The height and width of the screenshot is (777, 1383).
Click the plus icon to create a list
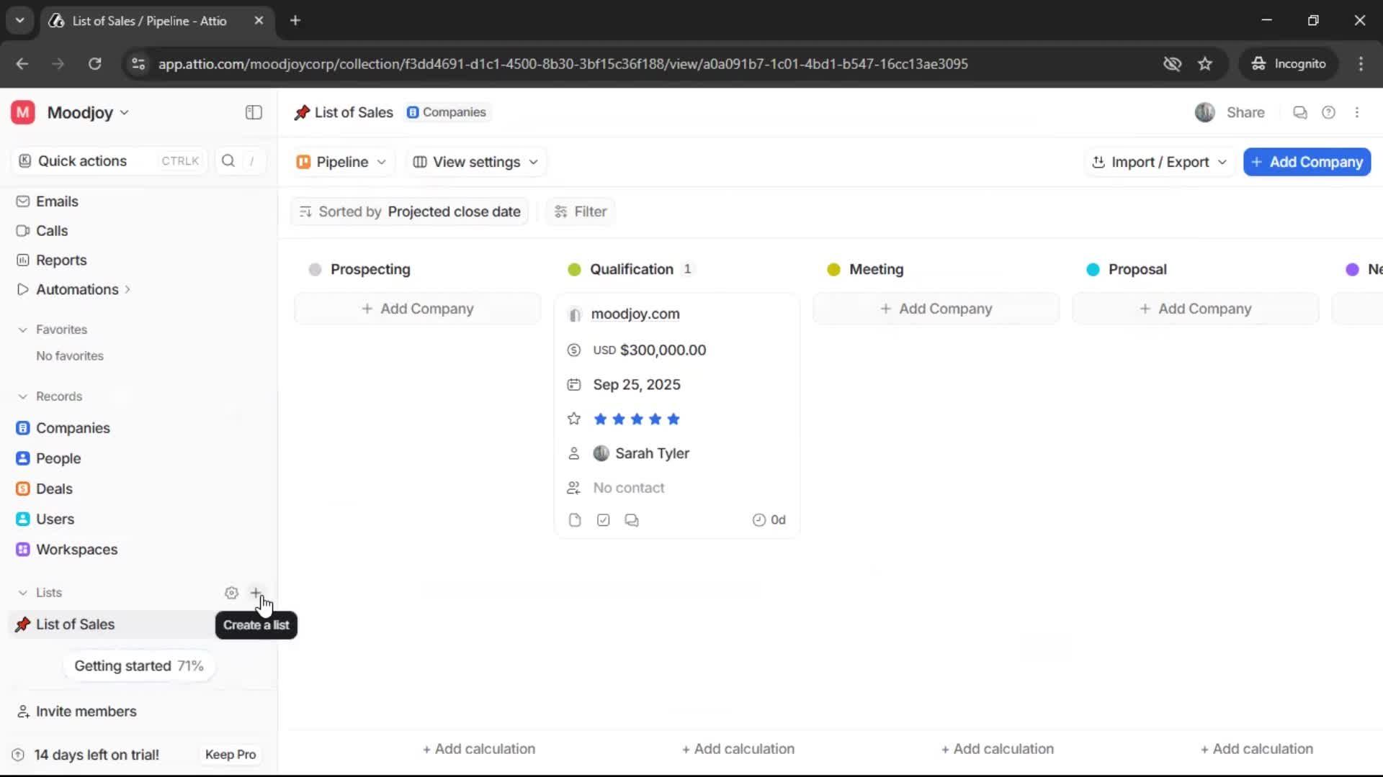coord(256,592)
